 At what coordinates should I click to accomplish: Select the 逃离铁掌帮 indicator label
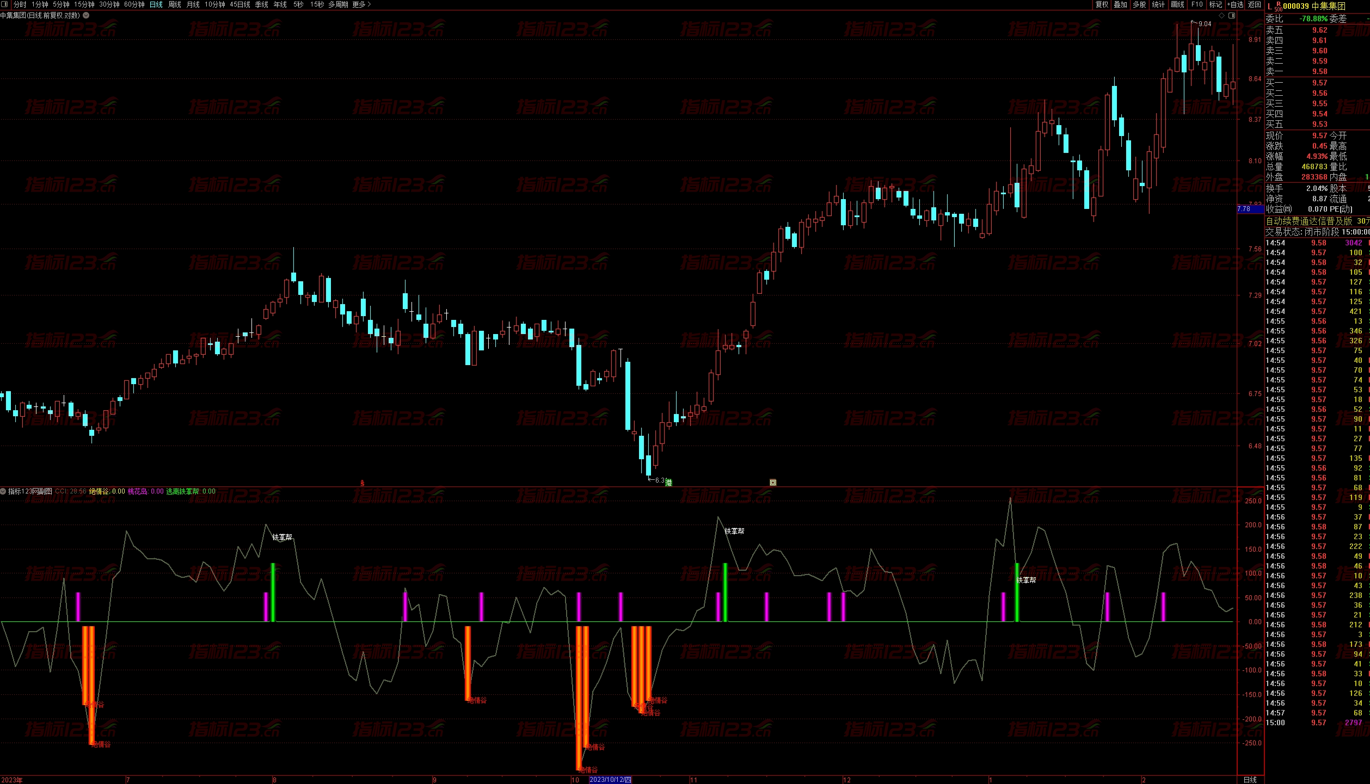[191, 491]
